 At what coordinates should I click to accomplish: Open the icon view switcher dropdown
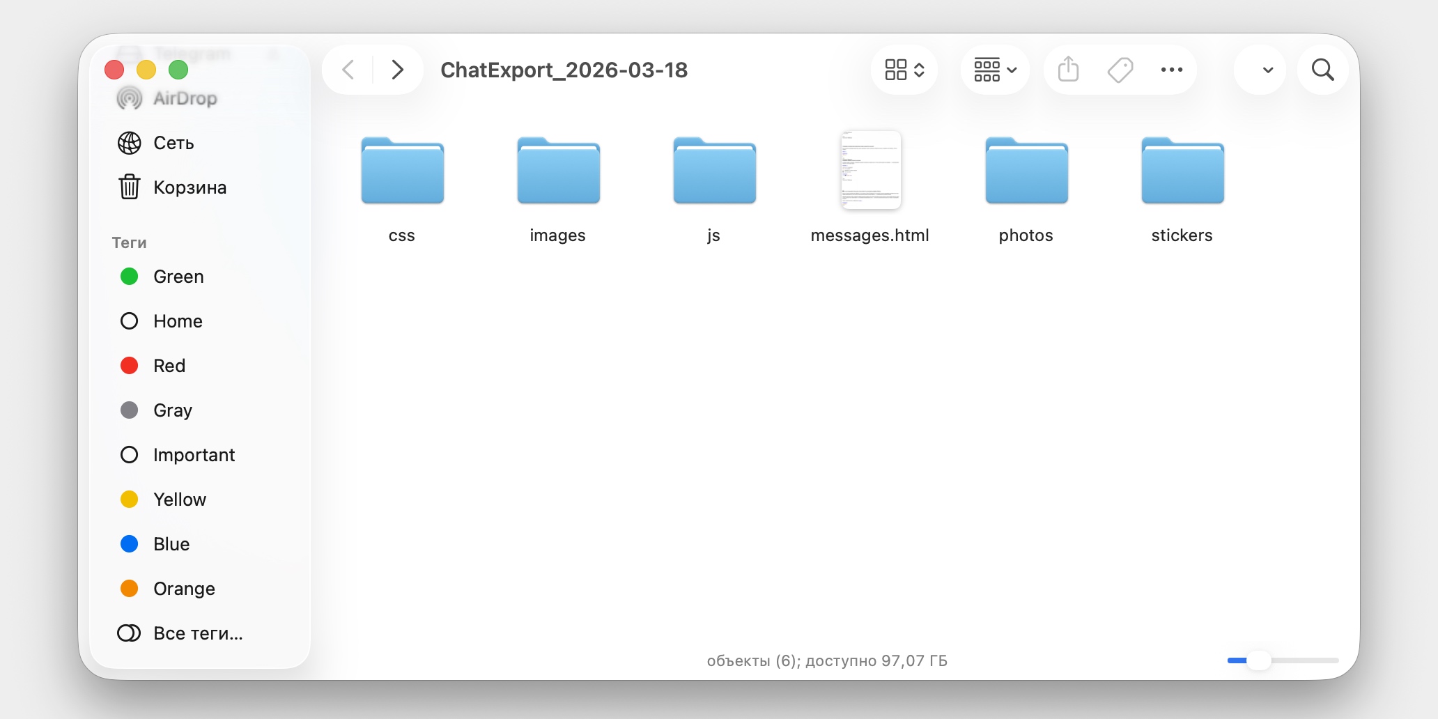[x=904, y=70]
